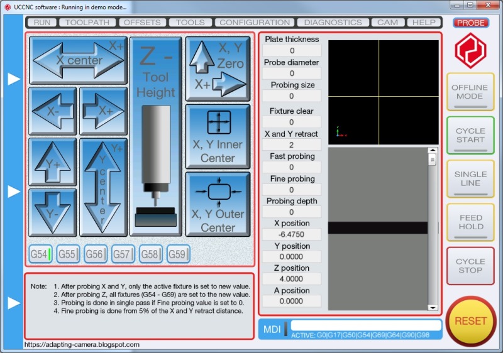Image resolution: width=503 pixels, height=353 pixels.
Task: Click the Probing depth field
Action: pyautogui.click(x=292, y=212)
